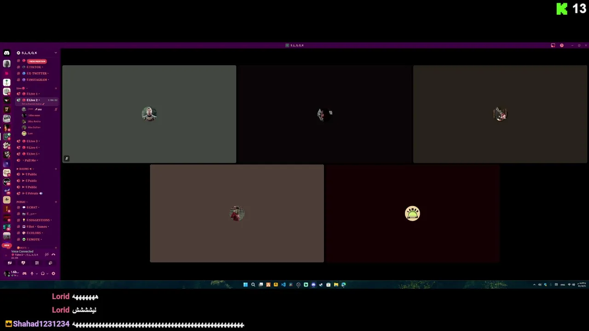This screenshot has height=331, width=589.
Task: Open the INSTAGRAM text channel
Action: pyautogui.click(x=37, y=80)
